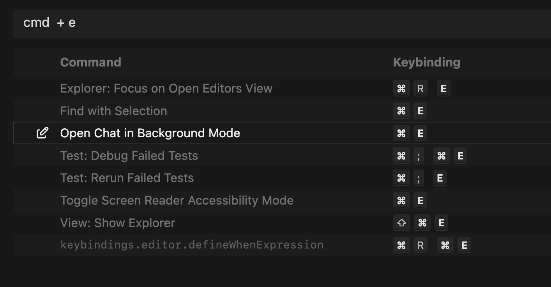
Task: Select Open Chat in Background Mode row
Action: pos(150,133)
